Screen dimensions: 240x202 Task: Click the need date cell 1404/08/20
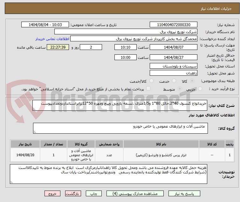(x=25, y=155)
